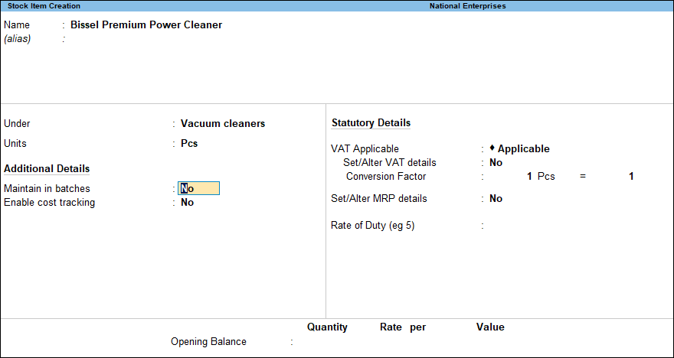Viewport: 674px width, 358px height.
Task: Click the 'per' column header
Action: click(x=418, y=327)
